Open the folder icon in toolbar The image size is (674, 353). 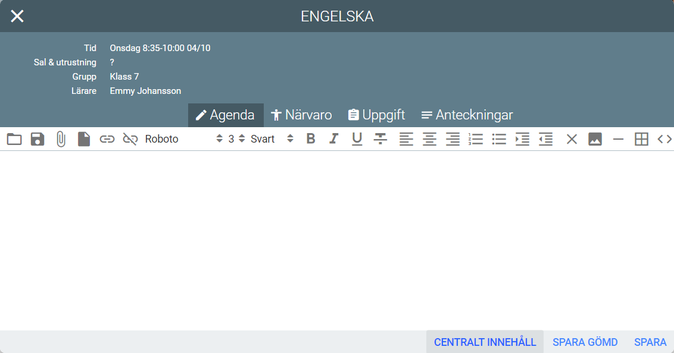[x=14, y=139]
